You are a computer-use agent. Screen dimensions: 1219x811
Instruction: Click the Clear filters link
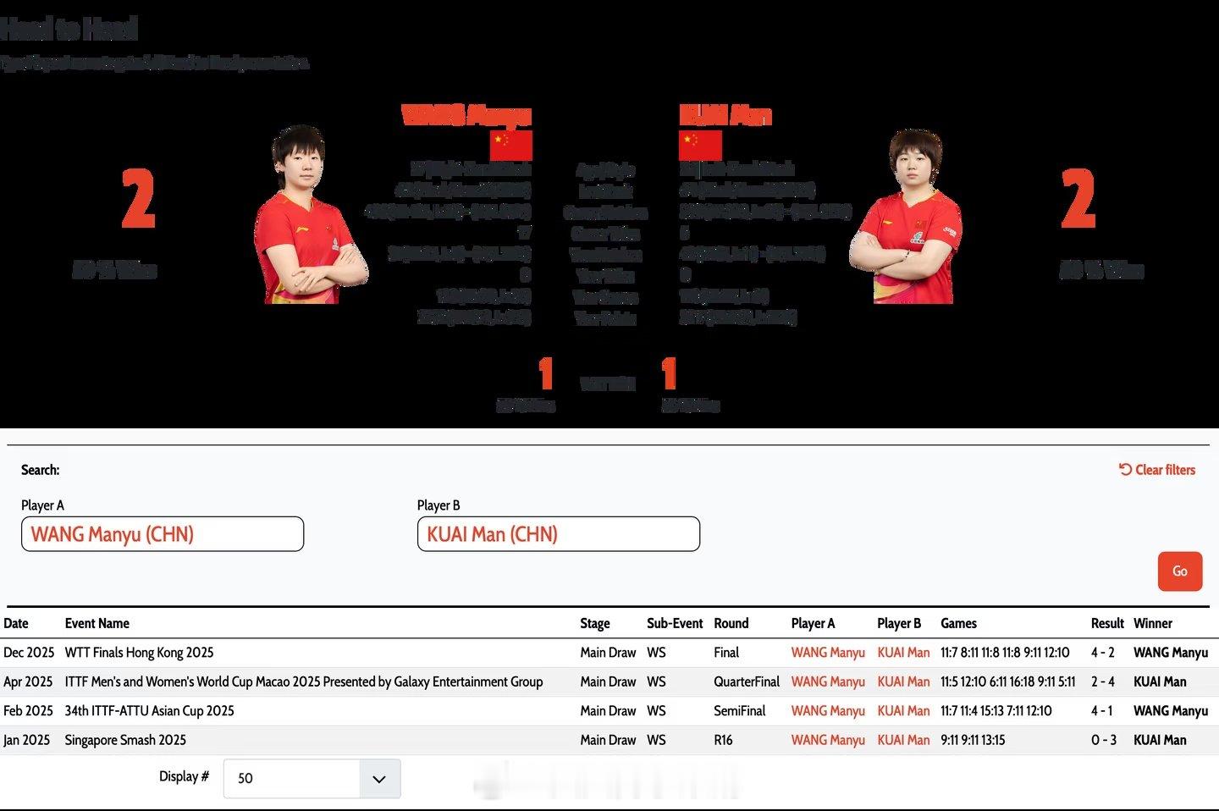click(1156, 470)
